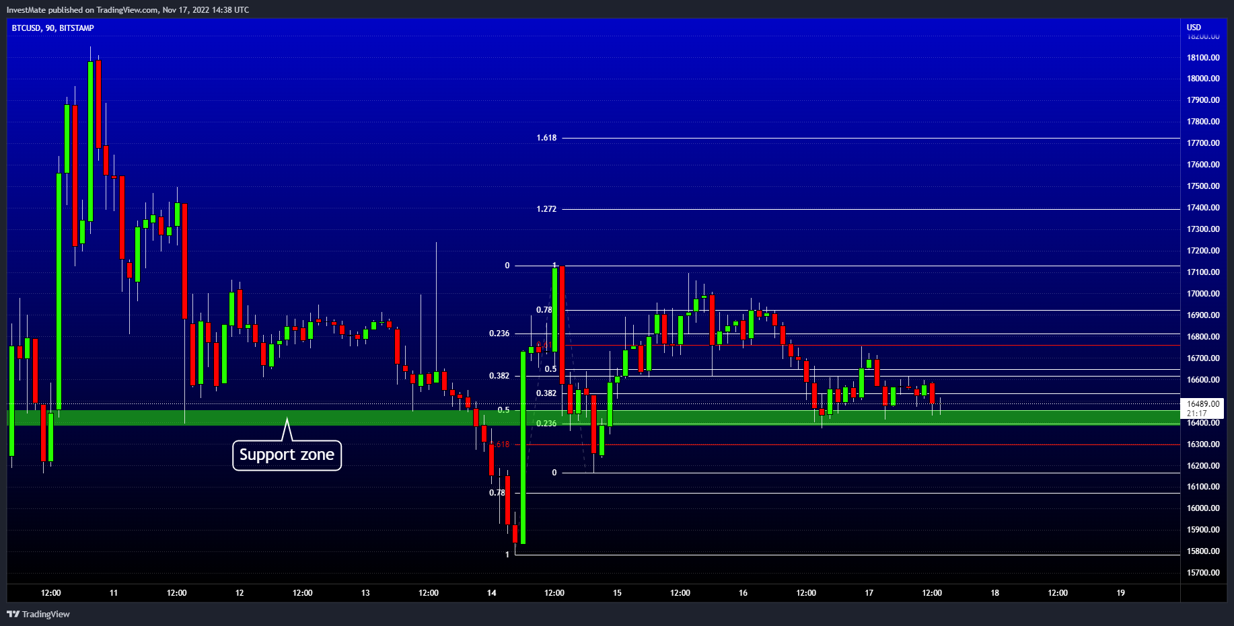Click the 16400.00 price axis label
This screenshot has width=1234, height=626.
point(1203,423)
